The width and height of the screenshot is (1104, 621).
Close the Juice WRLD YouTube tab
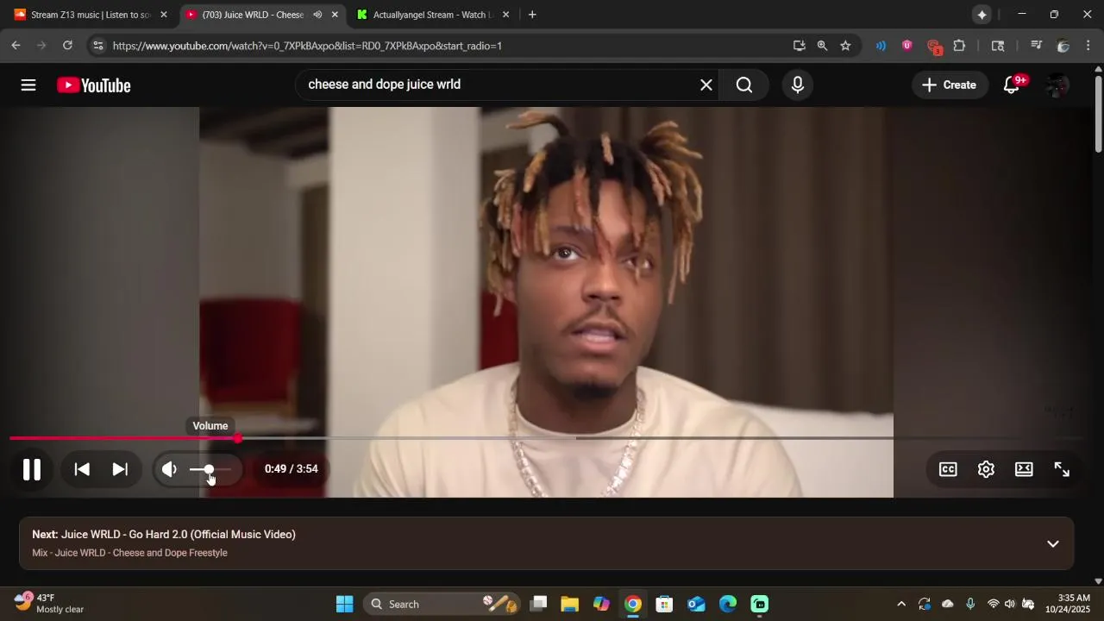(x=335, y=15)
